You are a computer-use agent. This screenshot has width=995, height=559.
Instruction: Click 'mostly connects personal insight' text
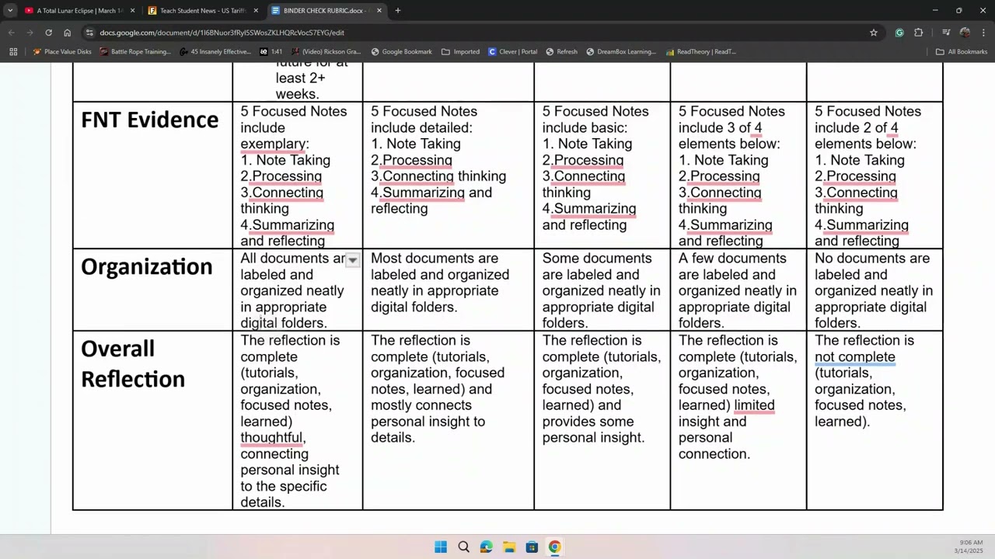[428, 413]
